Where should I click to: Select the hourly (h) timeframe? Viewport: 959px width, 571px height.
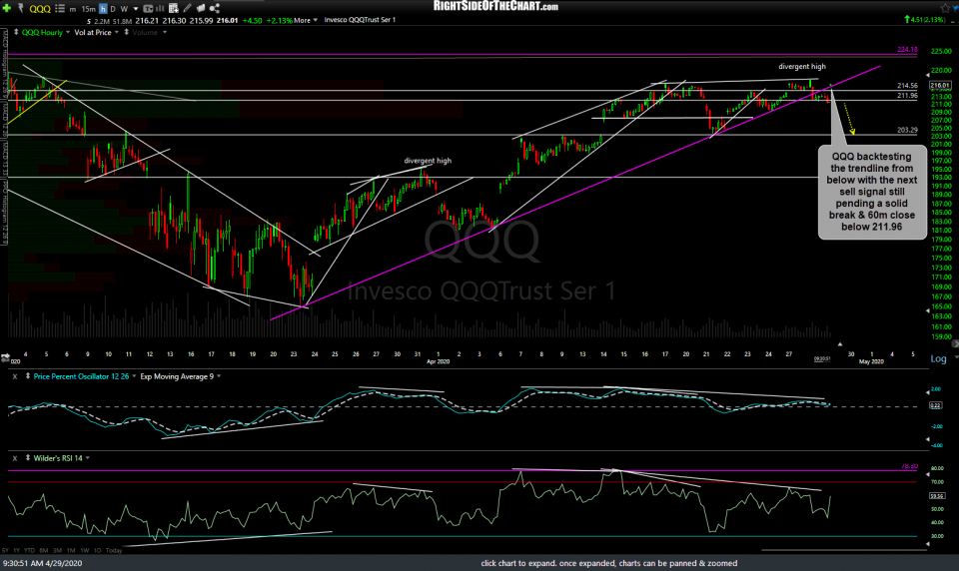[x=103, y=9]
